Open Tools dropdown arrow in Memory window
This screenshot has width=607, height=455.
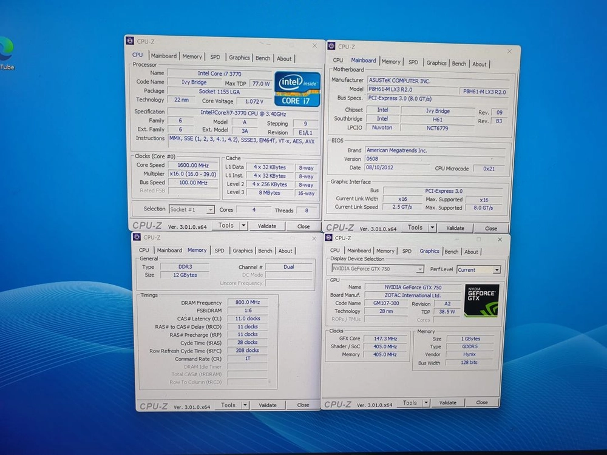click(245, 405)
